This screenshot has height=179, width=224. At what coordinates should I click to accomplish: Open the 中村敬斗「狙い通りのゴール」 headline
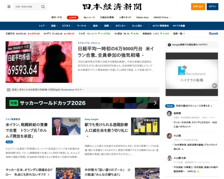point(108,172)
